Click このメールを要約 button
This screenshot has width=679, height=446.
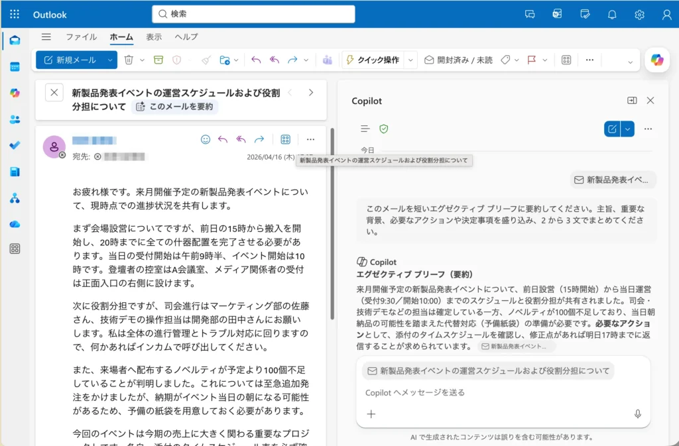175,107
